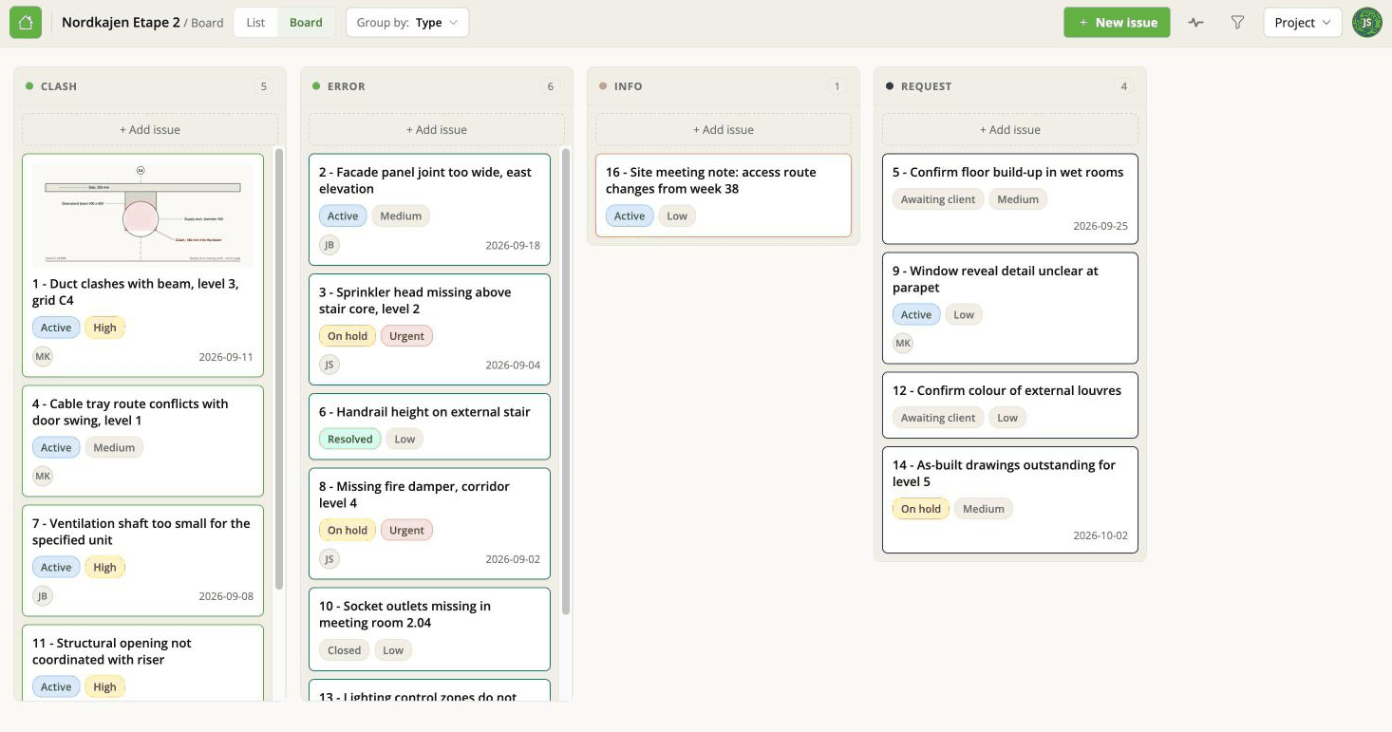1392x732 pixels.
Task: Open the JS user avatar menu
Action: pos(1366,23)
